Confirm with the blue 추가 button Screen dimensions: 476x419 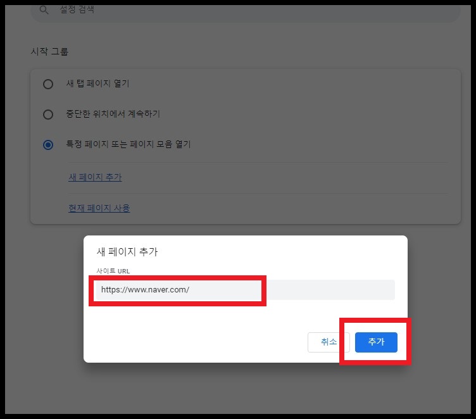pos(376,342)
